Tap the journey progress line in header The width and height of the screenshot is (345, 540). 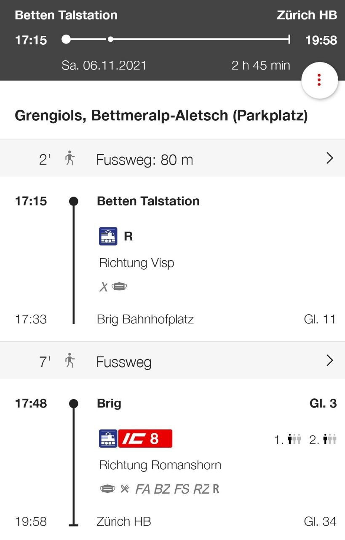177,40
